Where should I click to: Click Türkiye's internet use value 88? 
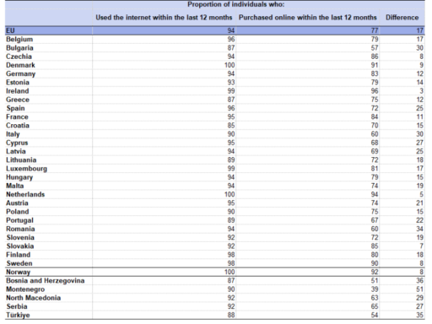[x=231, y=315]
